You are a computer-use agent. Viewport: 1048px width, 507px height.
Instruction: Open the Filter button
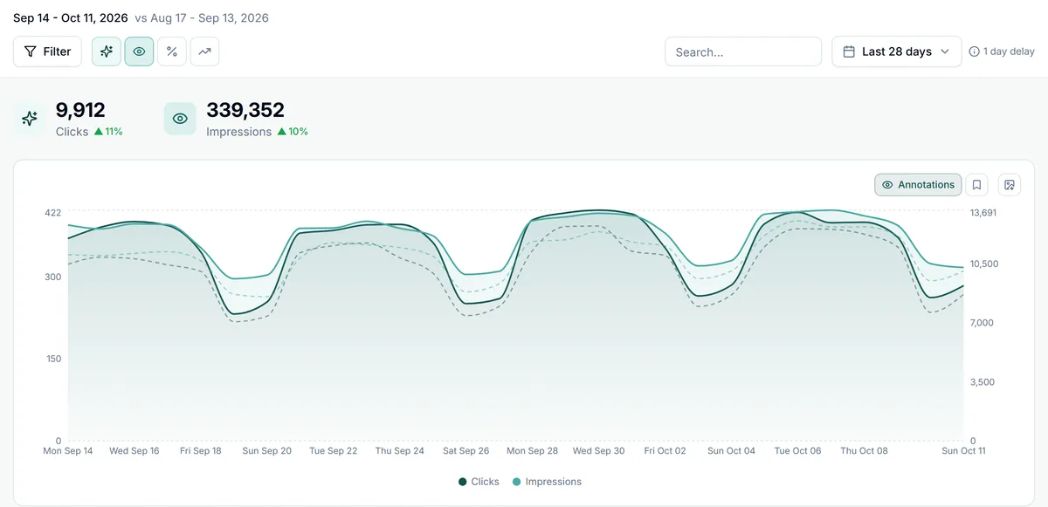48,51
